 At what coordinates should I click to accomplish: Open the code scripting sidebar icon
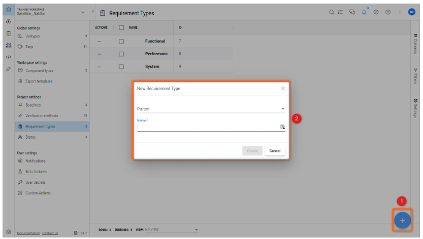pos(8,57)
